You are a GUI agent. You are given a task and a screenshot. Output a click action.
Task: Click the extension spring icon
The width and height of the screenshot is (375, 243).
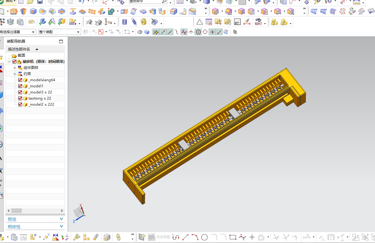click(134, 22)
